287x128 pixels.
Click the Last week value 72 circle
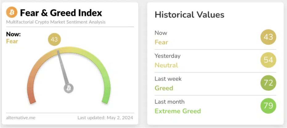(x=268, y=83)
